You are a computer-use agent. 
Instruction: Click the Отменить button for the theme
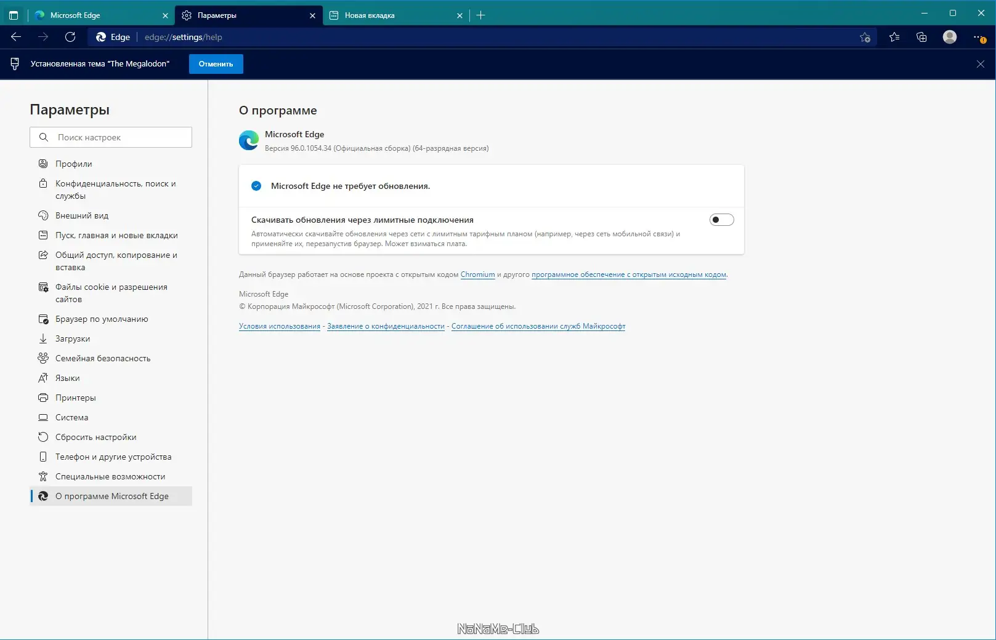216,64
